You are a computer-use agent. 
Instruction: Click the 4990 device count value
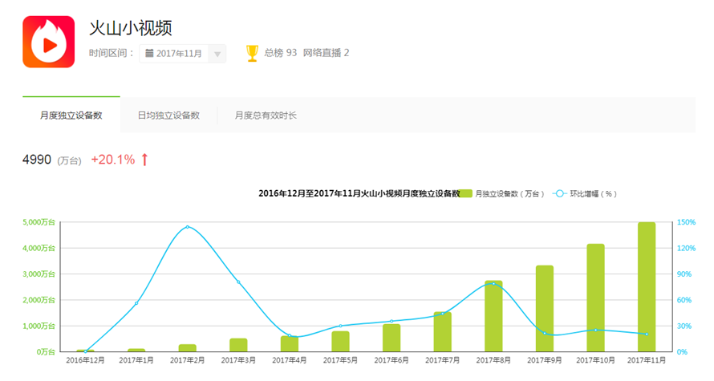(37, 160)
